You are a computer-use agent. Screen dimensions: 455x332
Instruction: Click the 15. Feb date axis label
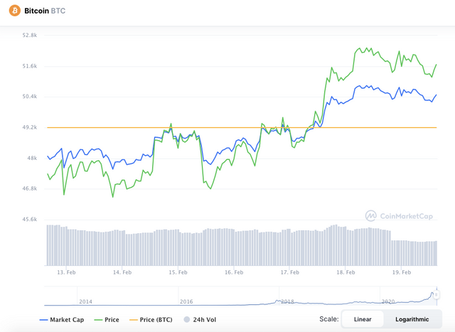(x=178, y=272)
